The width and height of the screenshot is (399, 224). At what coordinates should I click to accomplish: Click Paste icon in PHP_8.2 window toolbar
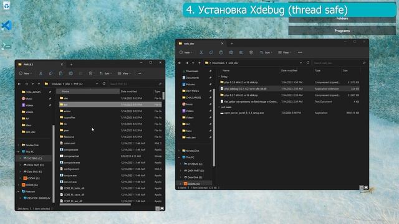pyautogui.click(x=60, y=73)
